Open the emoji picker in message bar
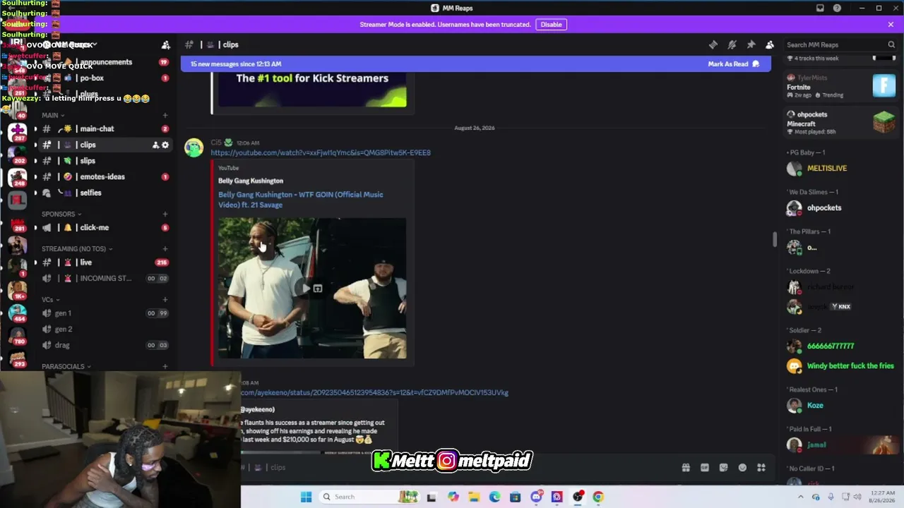904x508 pixels. point(742,467)
